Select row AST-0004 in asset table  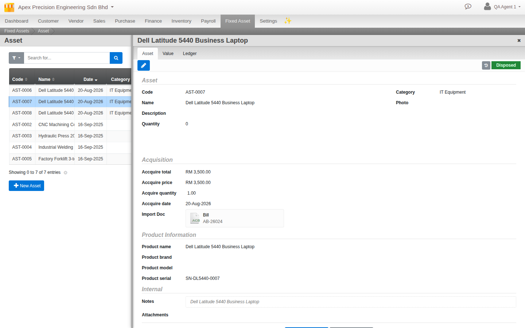pos(70,147)
